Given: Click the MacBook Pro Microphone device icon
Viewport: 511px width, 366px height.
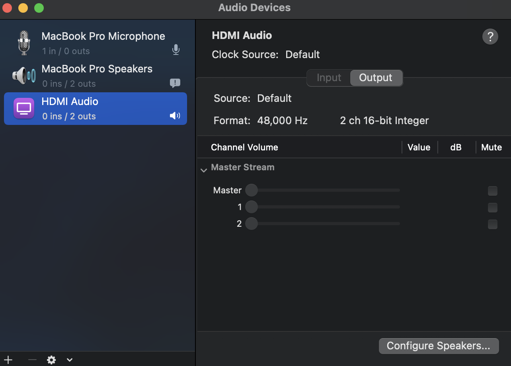Looking at the screenshot, I should pos(24,43).
